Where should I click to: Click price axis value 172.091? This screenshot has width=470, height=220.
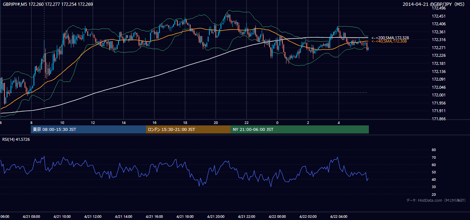(439, 79)
